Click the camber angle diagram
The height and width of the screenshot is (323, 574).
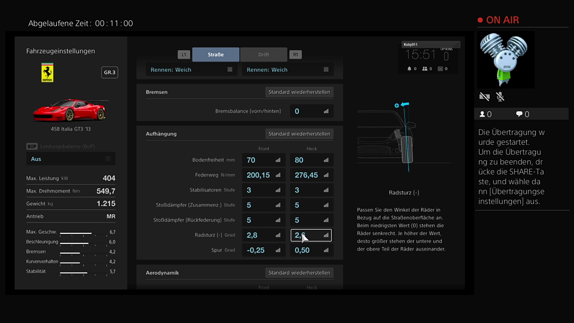coord(404,136)
